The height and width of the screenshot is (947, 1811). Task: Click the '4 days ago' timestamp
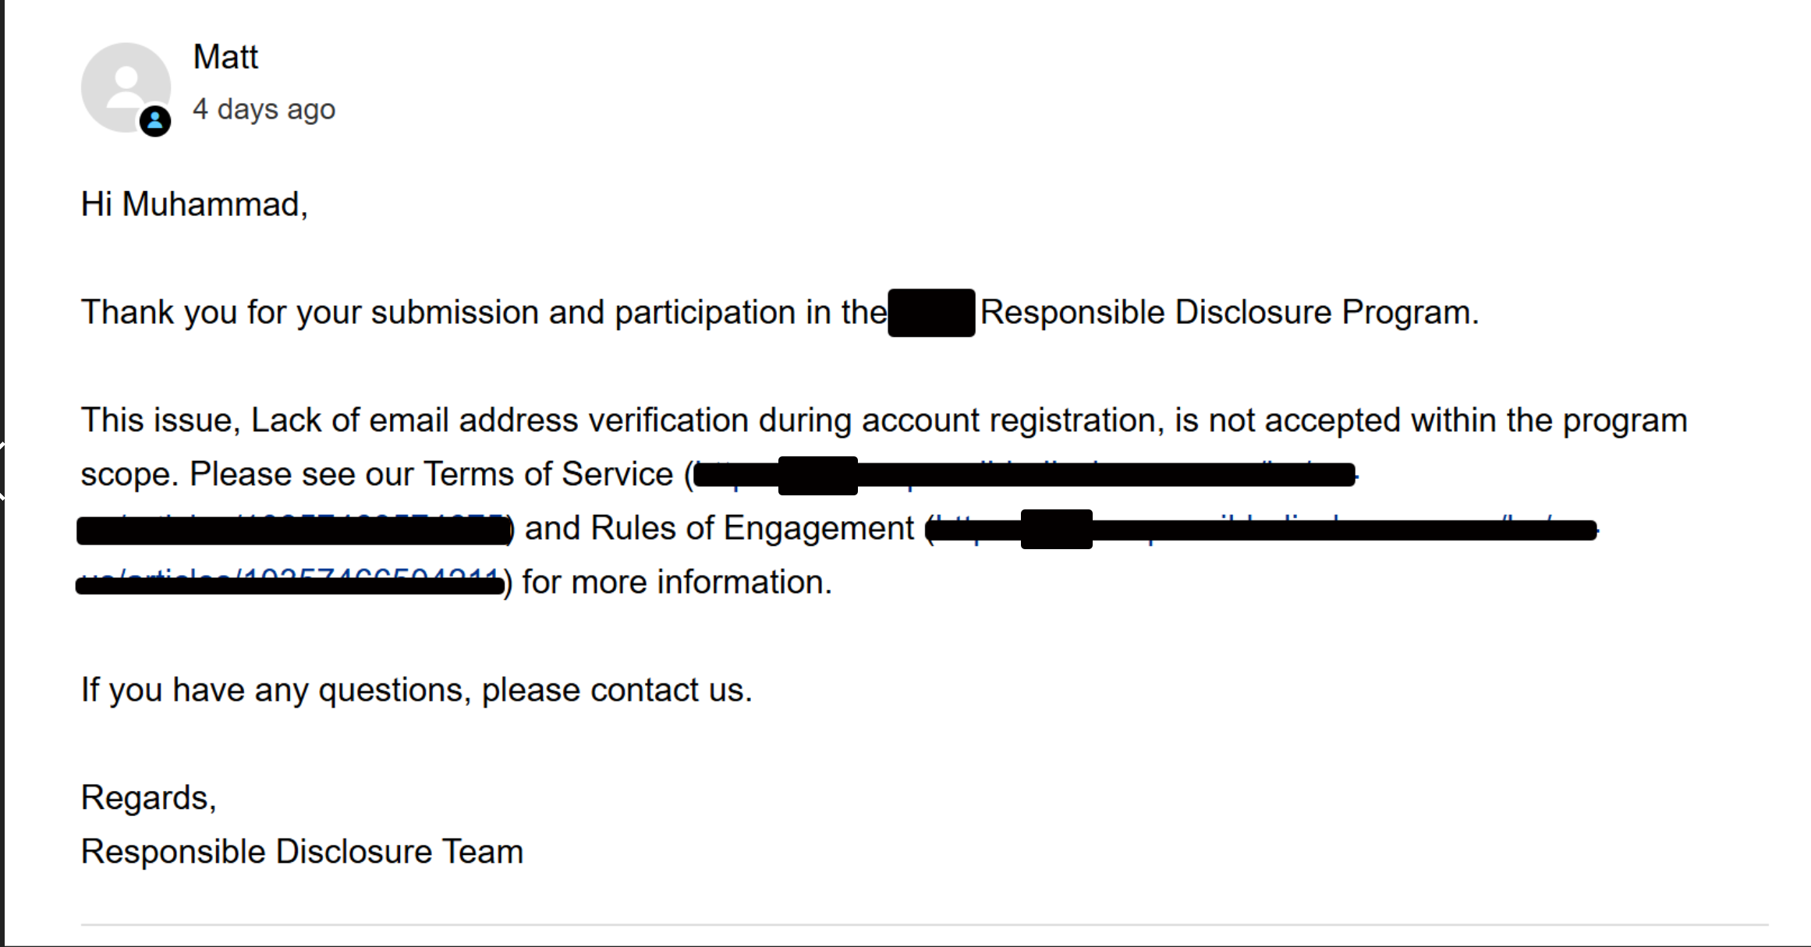point(264,109)
